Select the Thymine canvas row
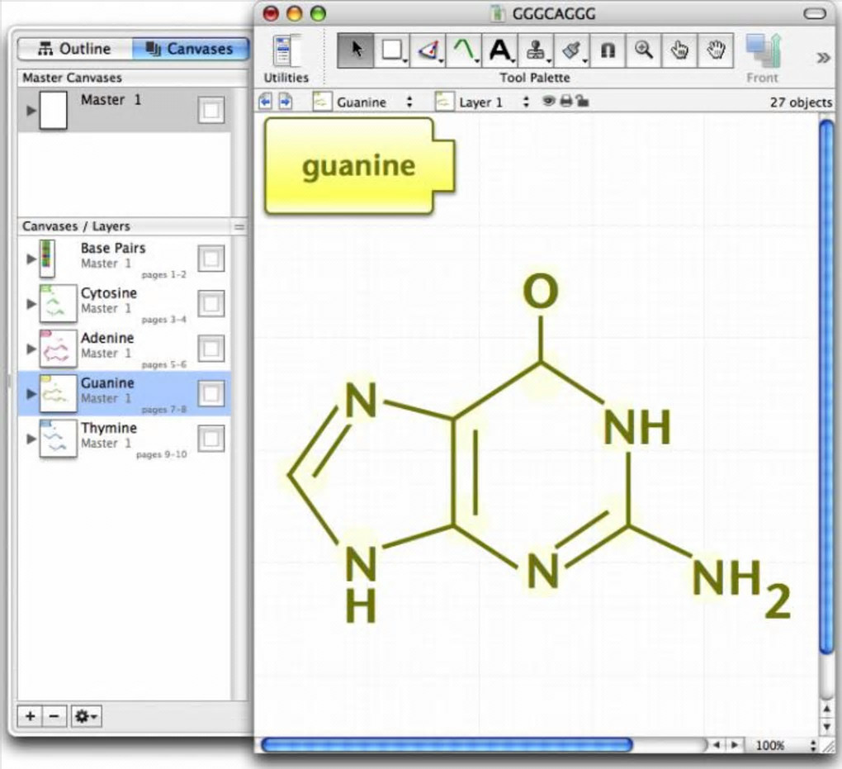Screen dimensions: 842x769 [x=125, y=439]
